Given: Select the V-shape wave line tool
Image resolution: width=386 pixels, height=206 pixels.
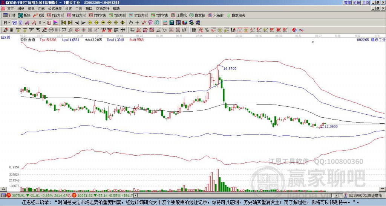Looking at the screenshot, I should pyautogui.click(x=164, y=30).
